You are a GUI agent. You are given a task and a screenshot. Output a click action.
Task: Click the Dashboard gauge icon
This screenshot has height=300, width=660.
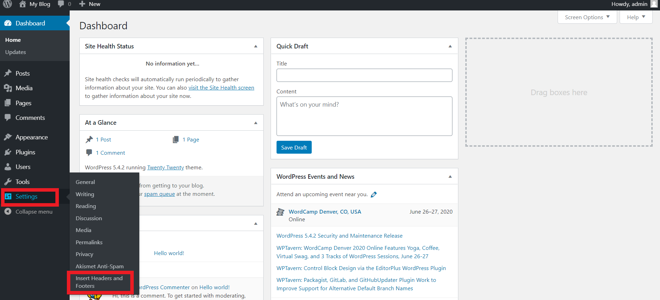8,23
